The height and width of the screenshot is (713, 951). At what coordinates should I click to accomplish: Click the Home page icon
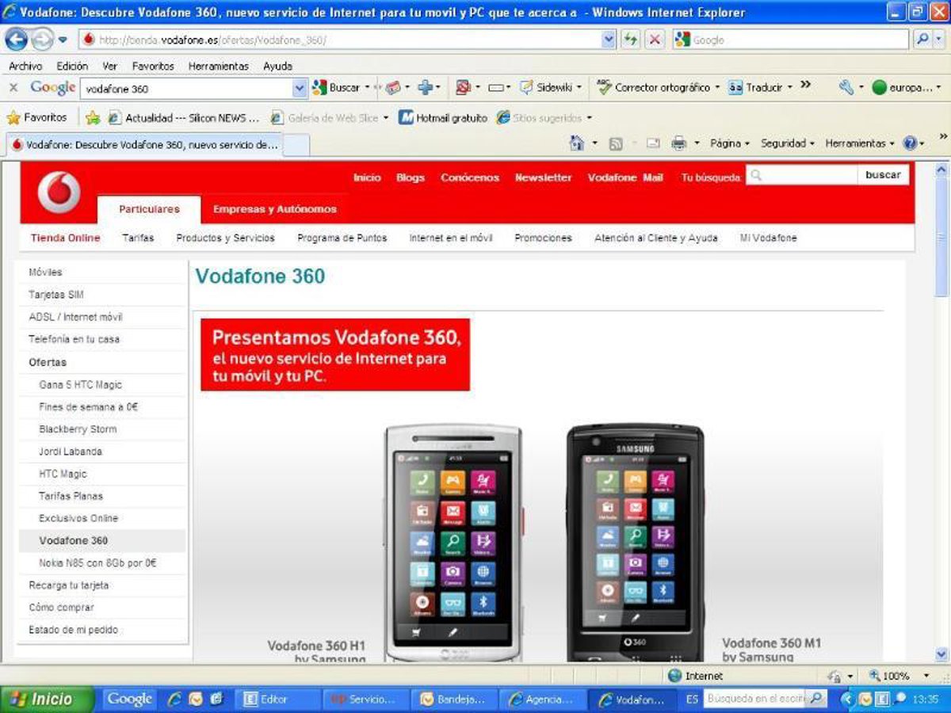577,143
